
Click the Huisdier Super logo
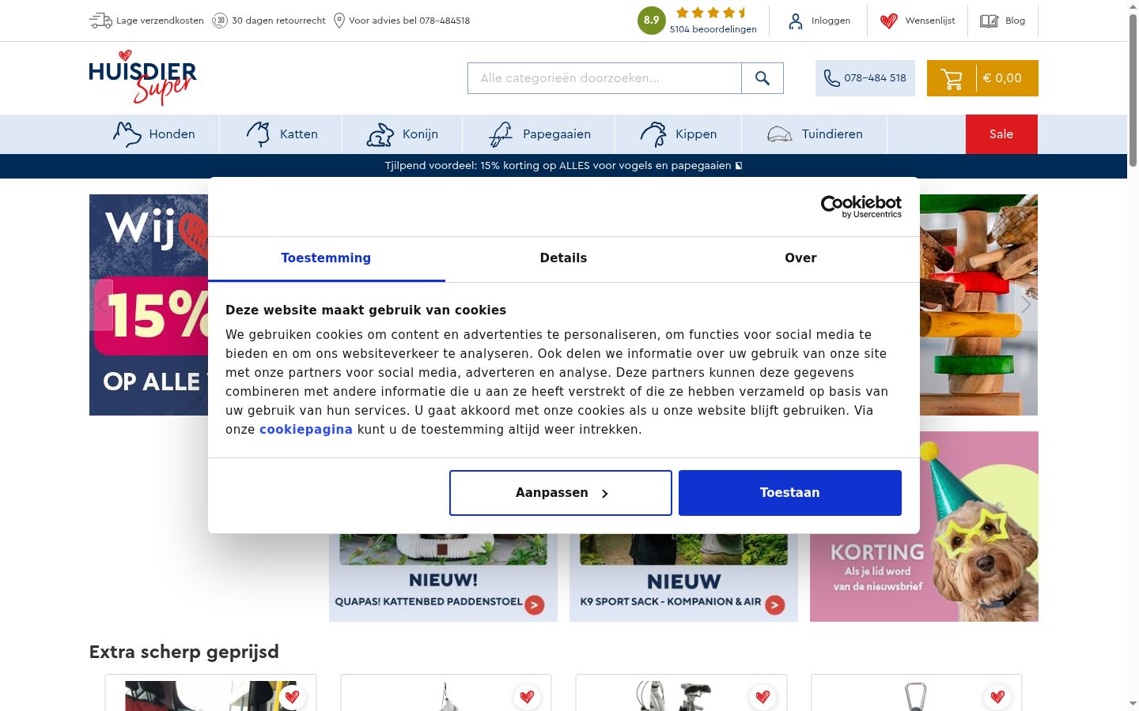point(142,77)
